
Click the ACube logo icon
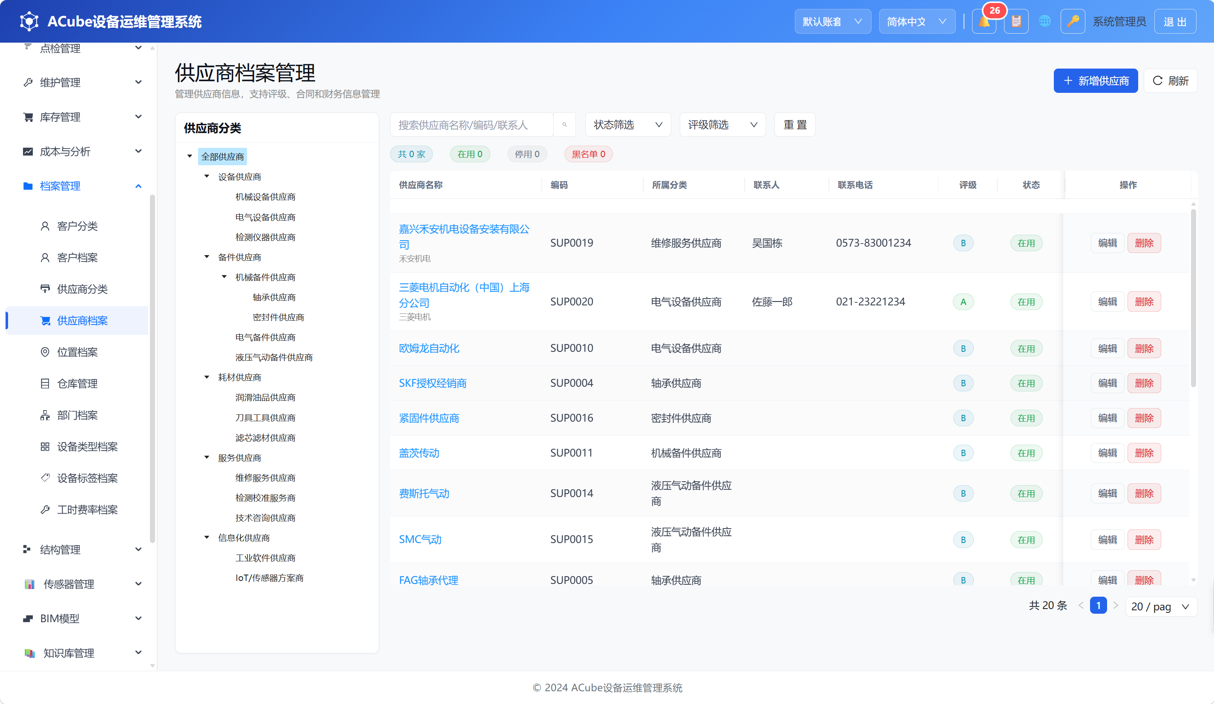(x=29, y=21)
